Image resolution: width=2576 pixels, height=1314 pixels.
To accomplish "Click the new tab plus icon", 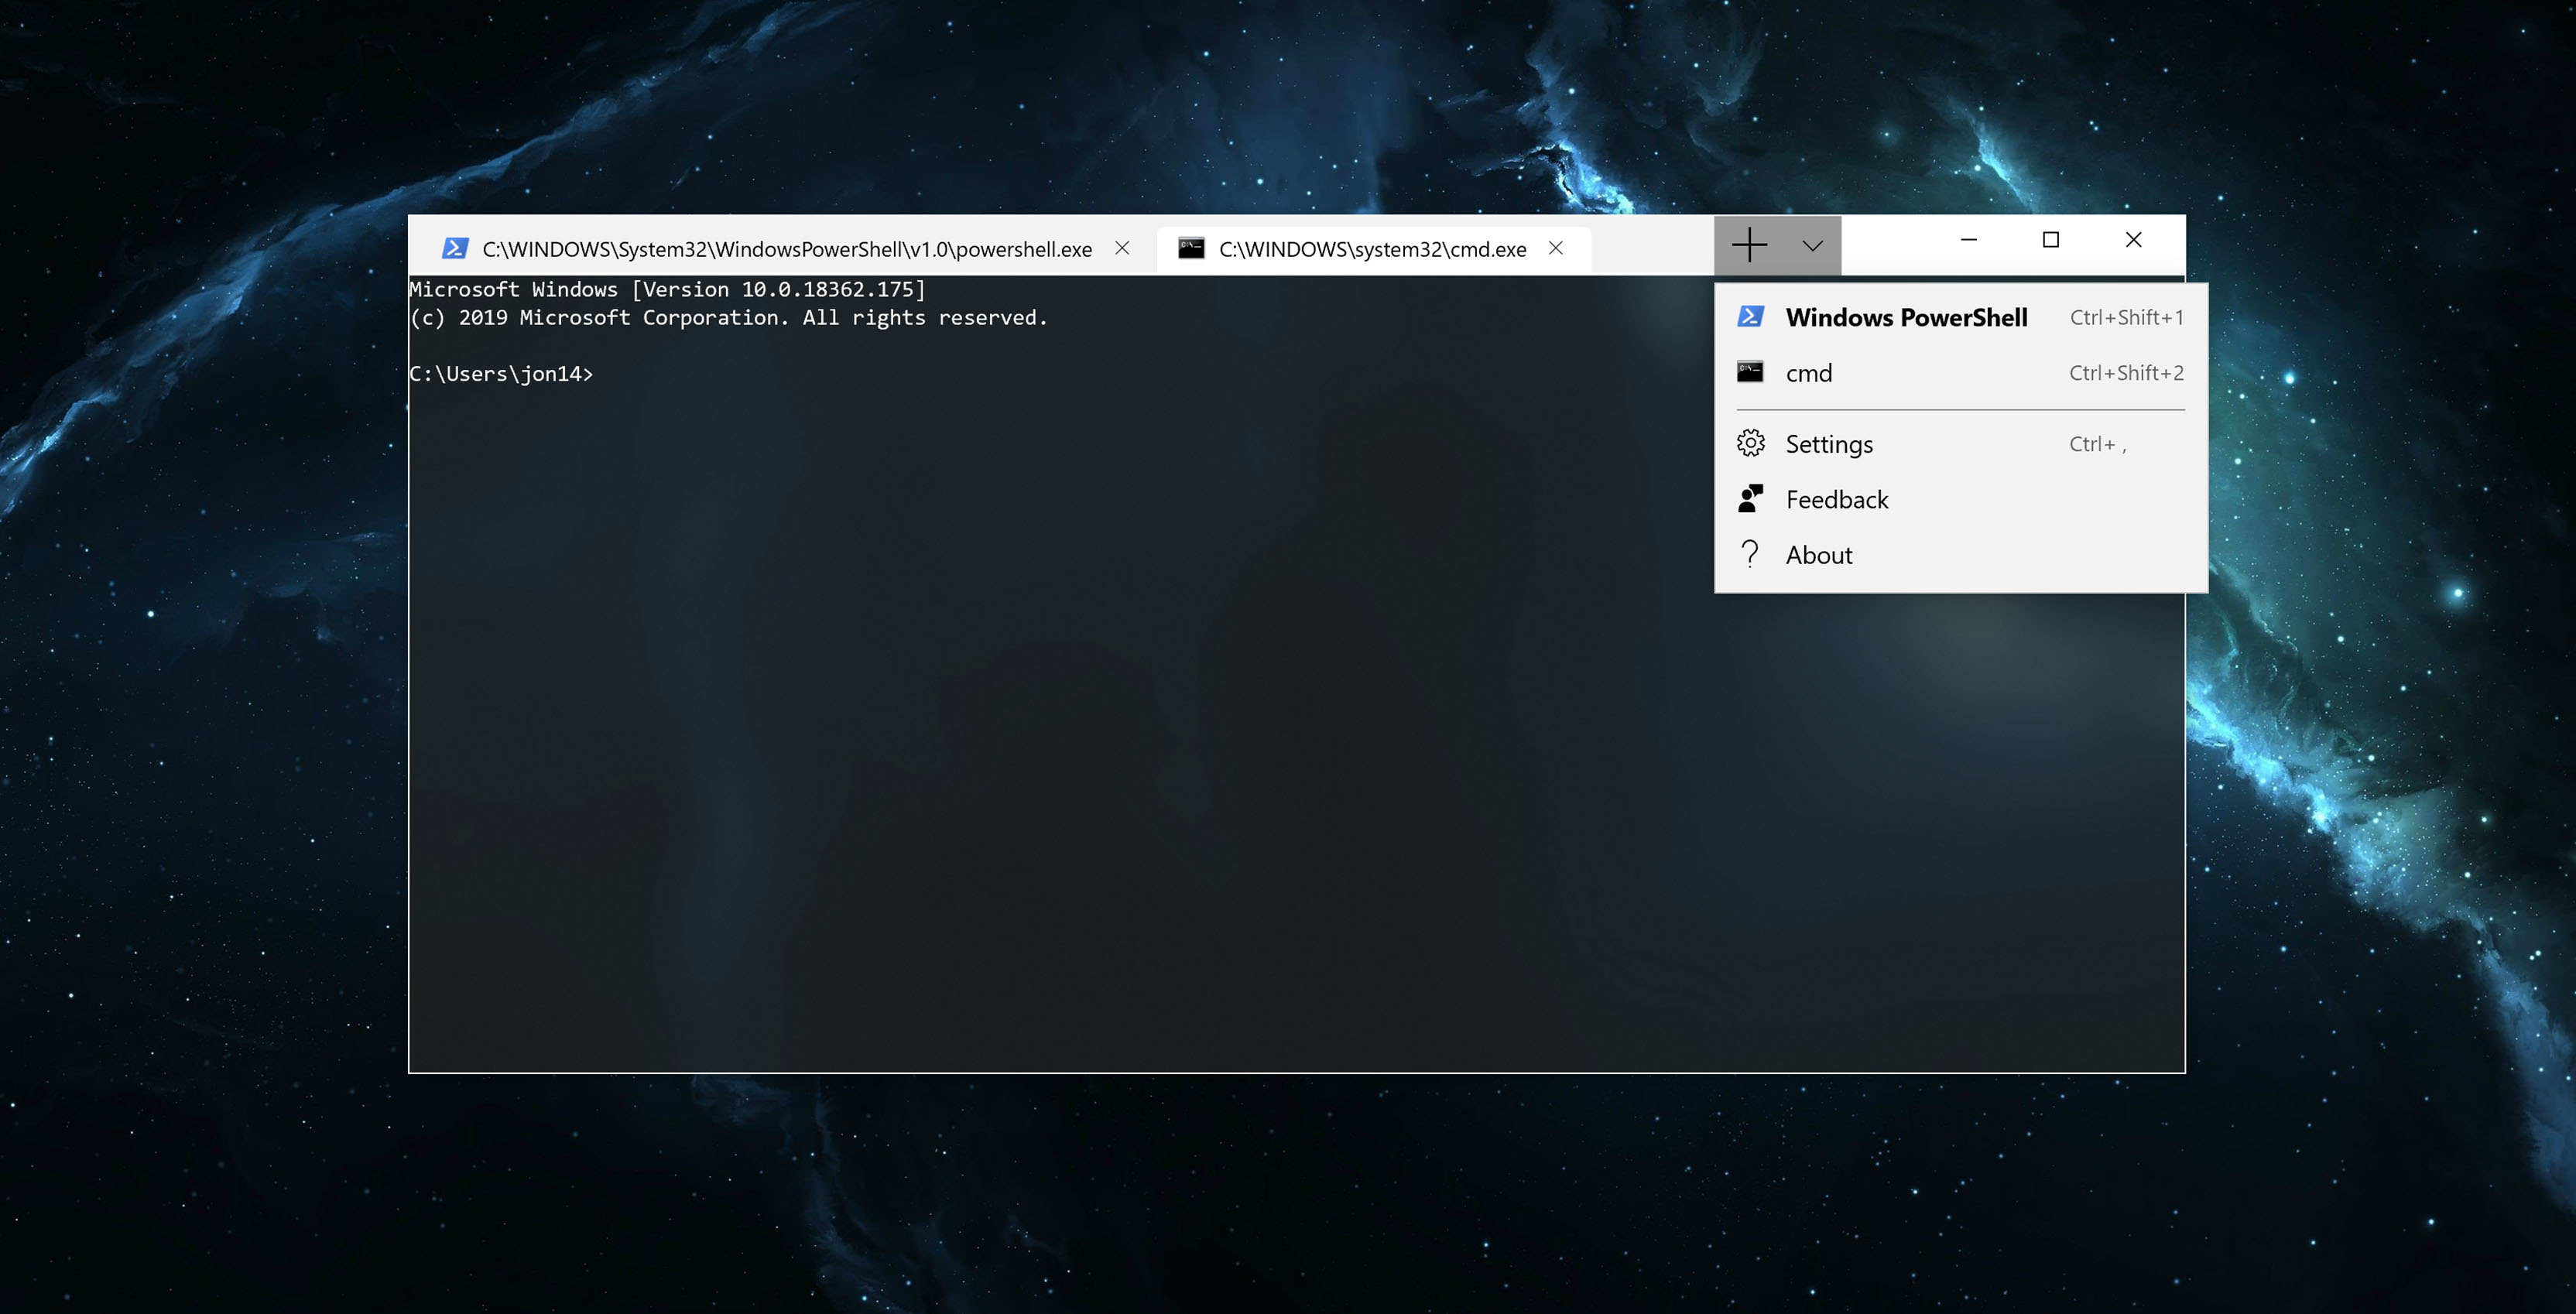I will [x=1750, y=244].
